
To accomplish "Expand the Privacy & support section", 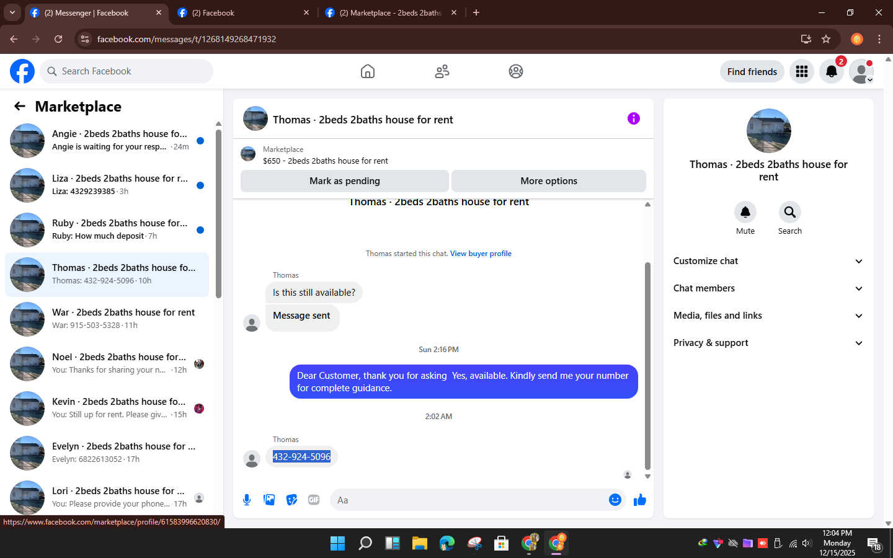I will [x=768, y=343].
